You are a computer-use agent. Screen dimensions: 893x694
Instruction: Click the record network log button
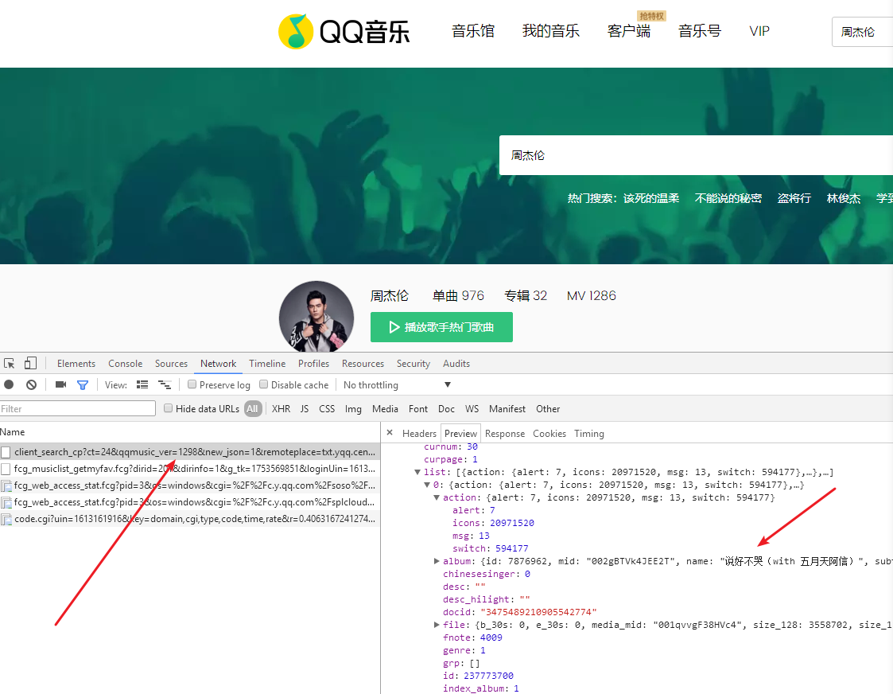(9, 384)
